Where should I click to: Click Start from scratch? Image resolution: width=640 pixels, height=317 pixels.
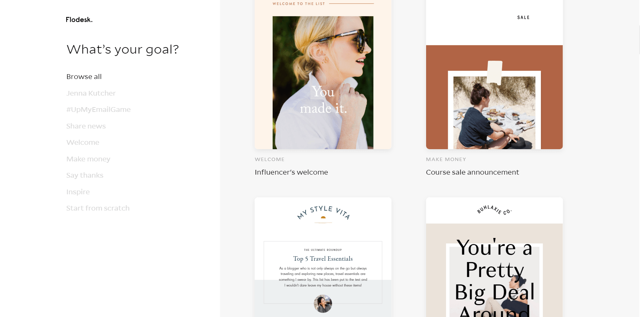point(98,208)
